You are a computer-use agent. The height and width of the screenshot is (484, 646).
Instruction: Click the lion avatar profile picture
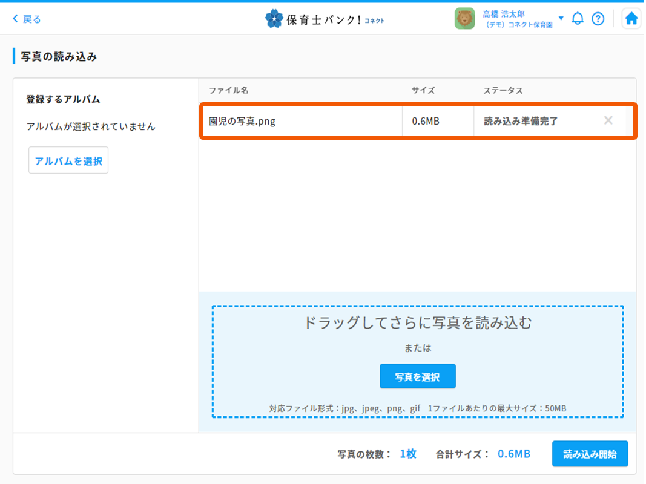465,19
